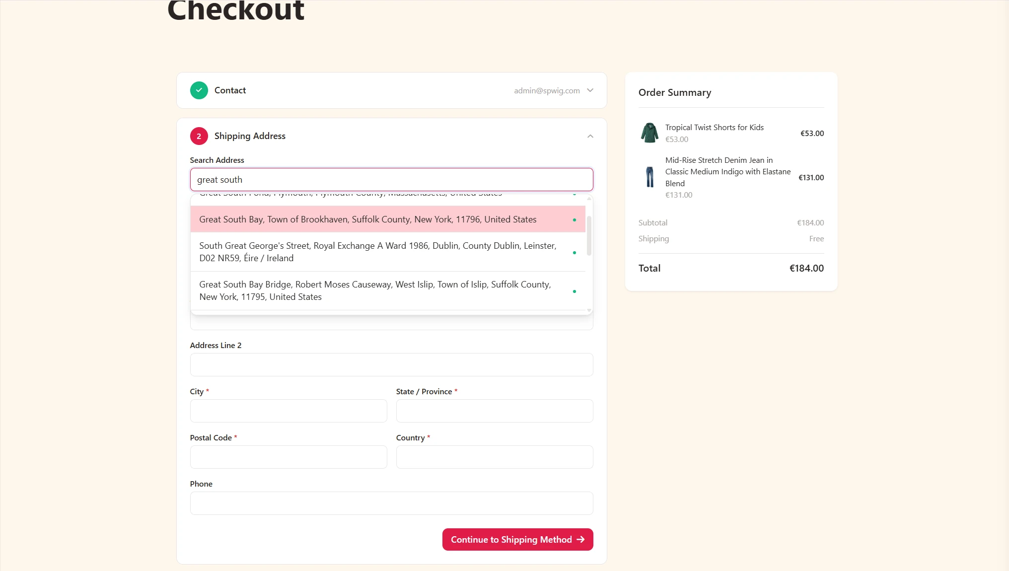This screenshot has width=1009, height=571.
Task: Click Tropical Twist Shorts for Kids title
Action: click(714, 127)
